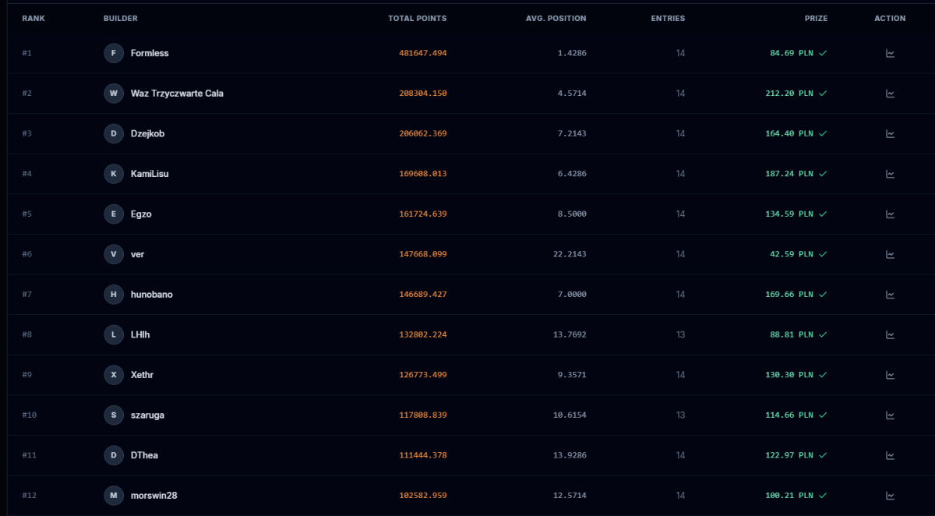Click the chart icon in Dzejkob's row

point(890,133)
